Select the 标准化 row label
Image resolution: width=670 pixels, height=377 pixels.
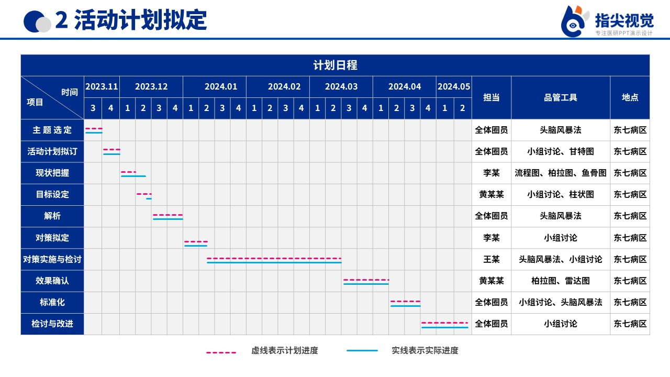click(x=52, y=302)
